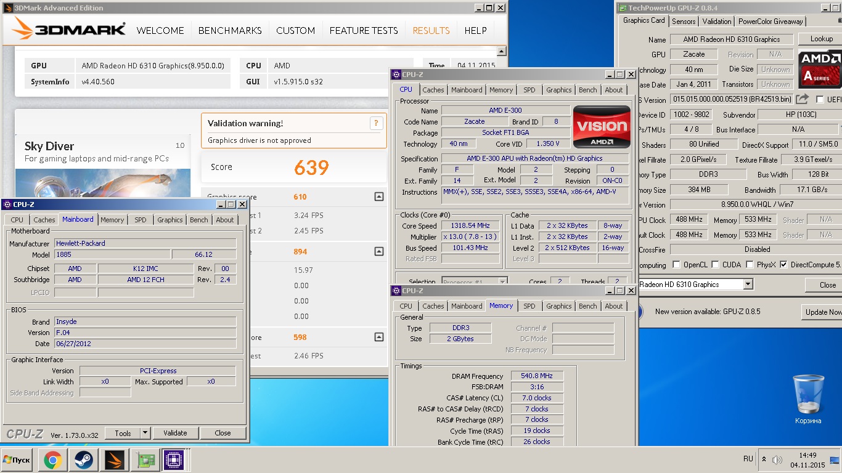Open Google Chrome from the taskbar
Image resolution: width=842 pixels, height=473 pixels.
click(52, 460)
